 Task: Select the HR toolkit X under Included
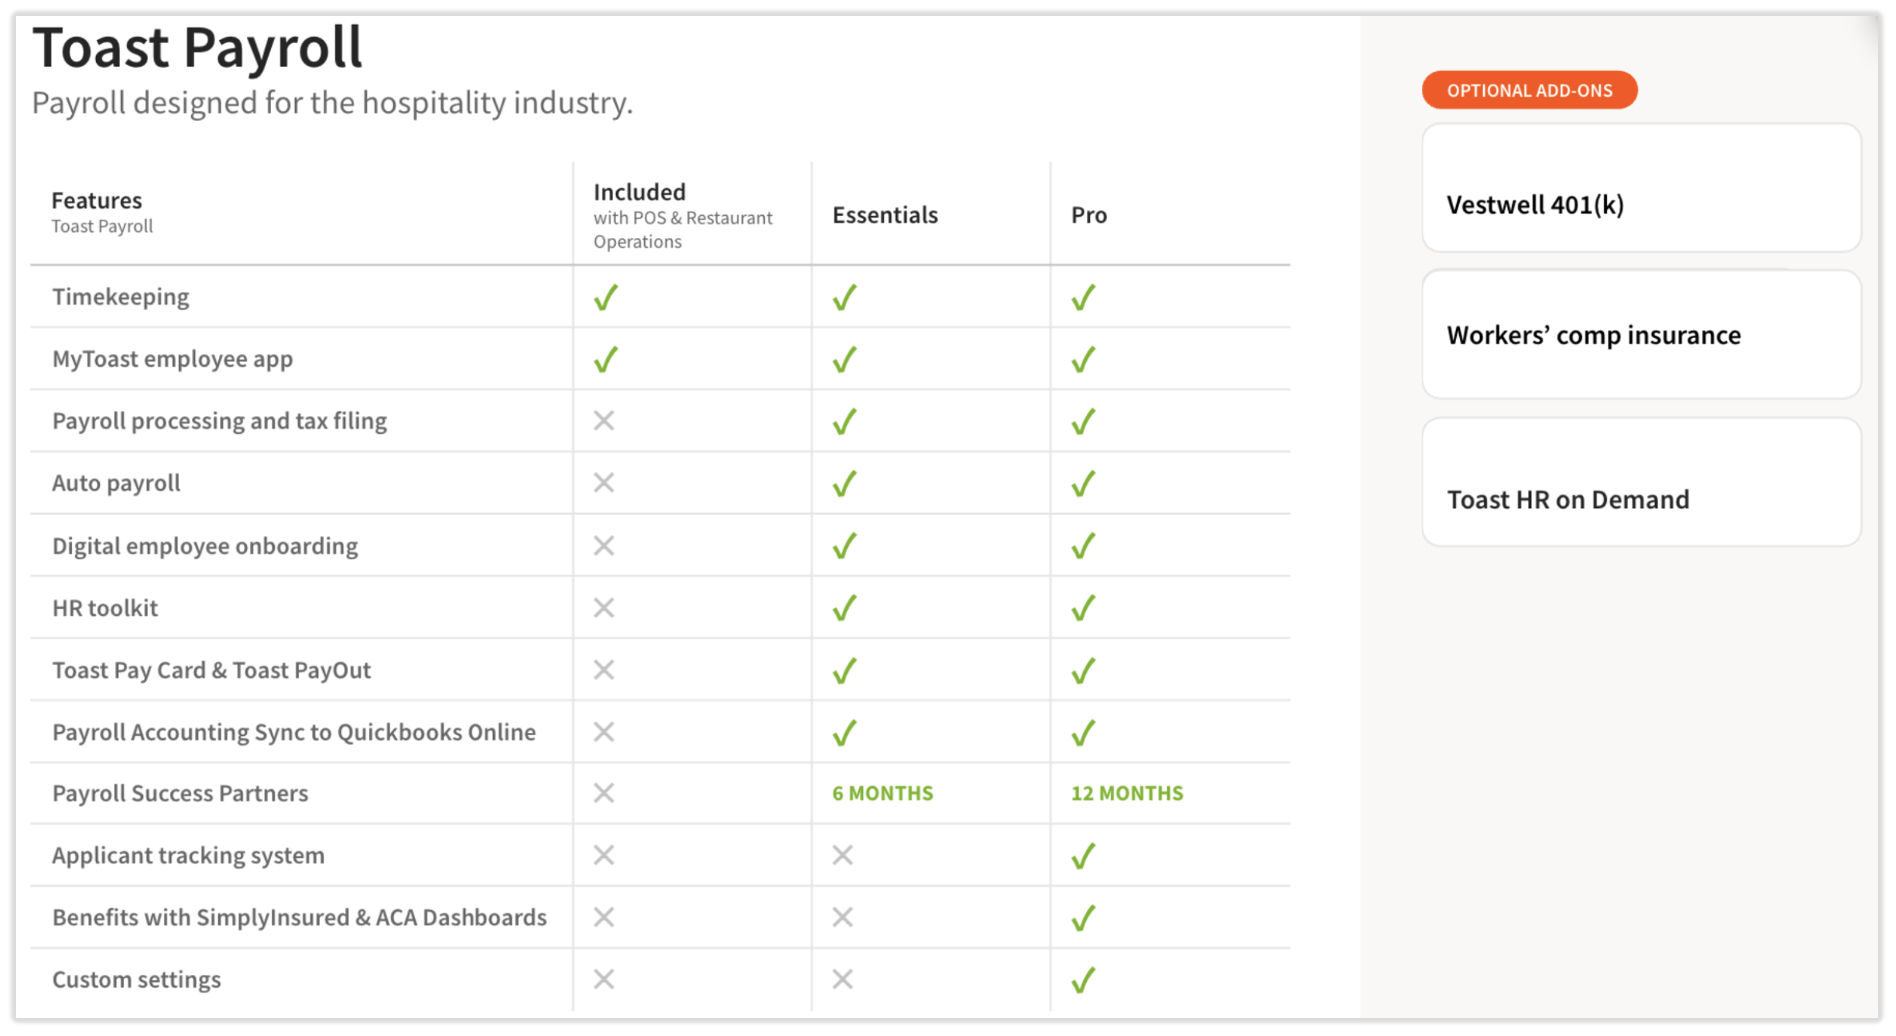pyautogui.click(x=604, y=608)
